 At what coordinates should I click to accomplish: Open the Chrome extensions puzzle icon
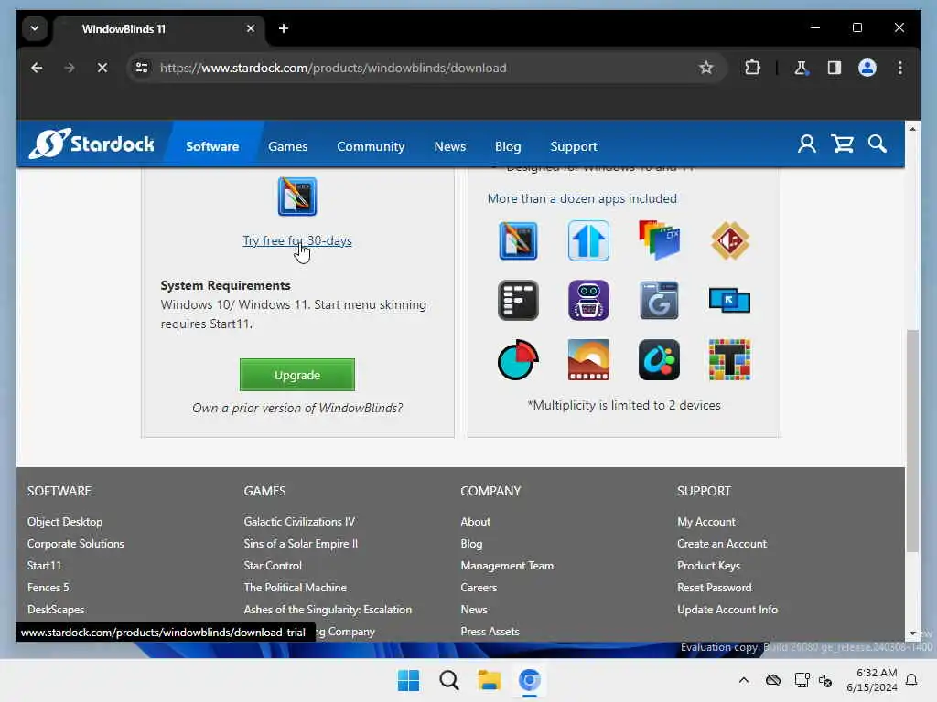coord(752,68)
